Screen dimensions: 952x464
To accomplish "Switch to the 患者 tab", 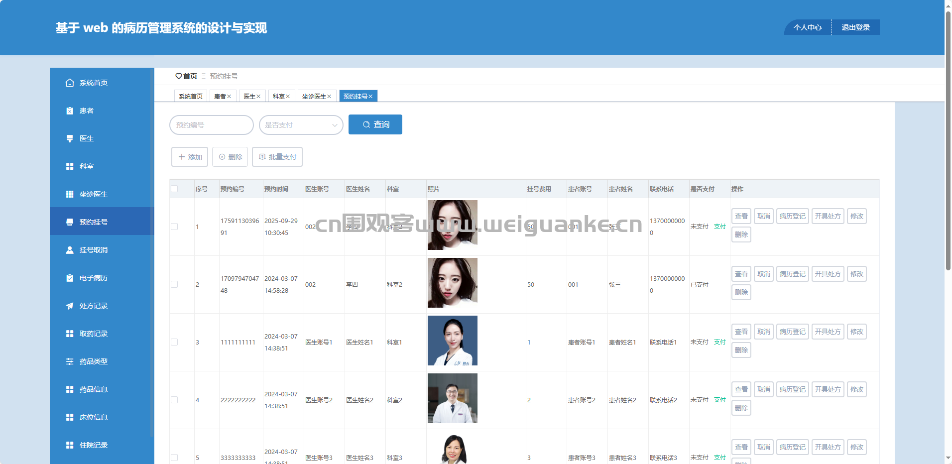I will 223,96.
